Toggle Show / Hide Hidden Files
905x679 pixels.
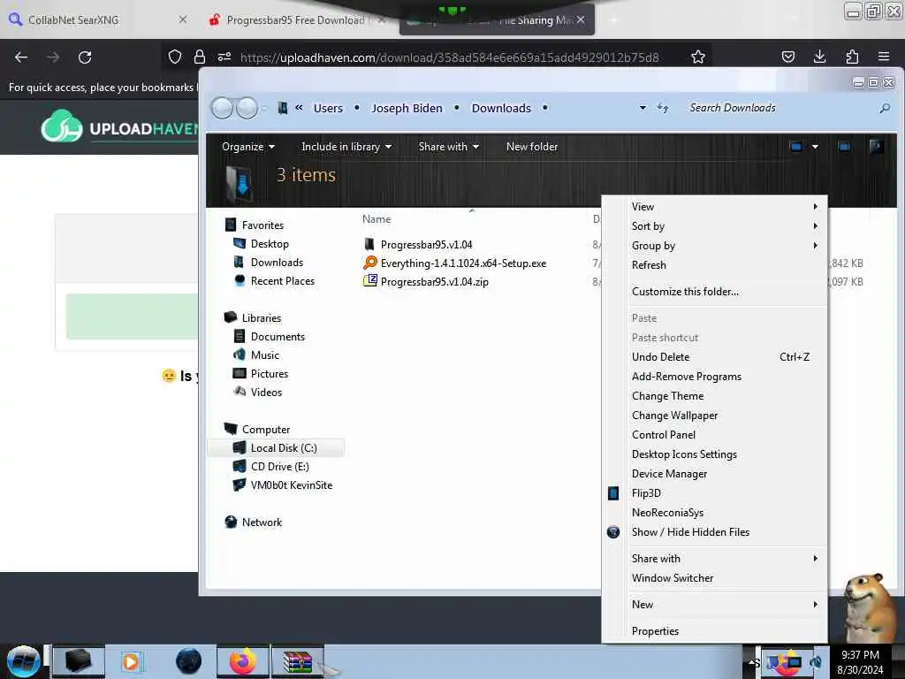click(x=714, y=531)
